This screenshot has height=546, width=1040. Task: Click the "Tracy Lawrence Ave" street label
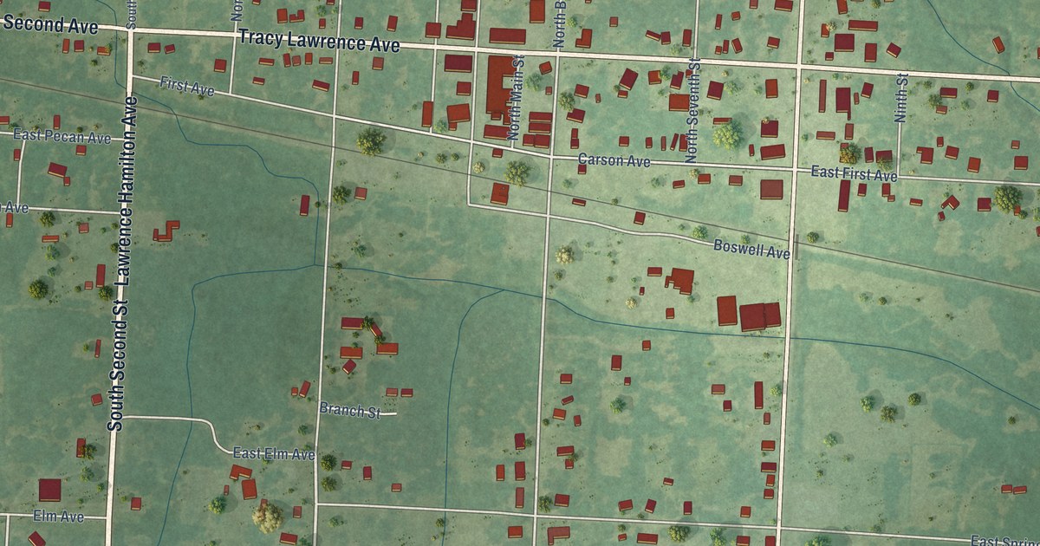[319, 41]
